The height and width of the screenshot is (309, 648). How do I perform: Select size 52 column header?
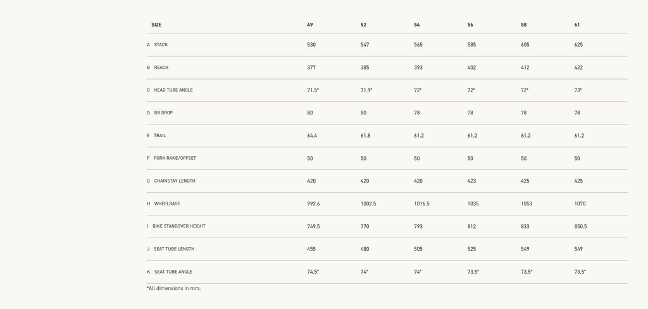(363, 25)
